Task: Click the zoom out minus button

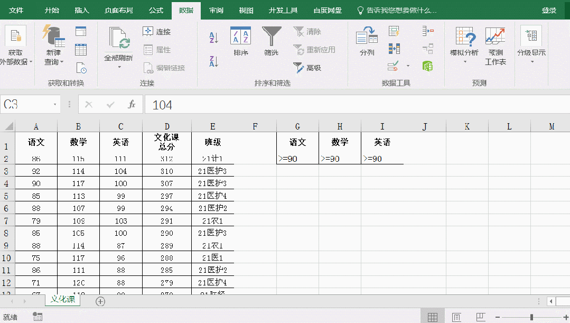Action: [x=497, y=317]
